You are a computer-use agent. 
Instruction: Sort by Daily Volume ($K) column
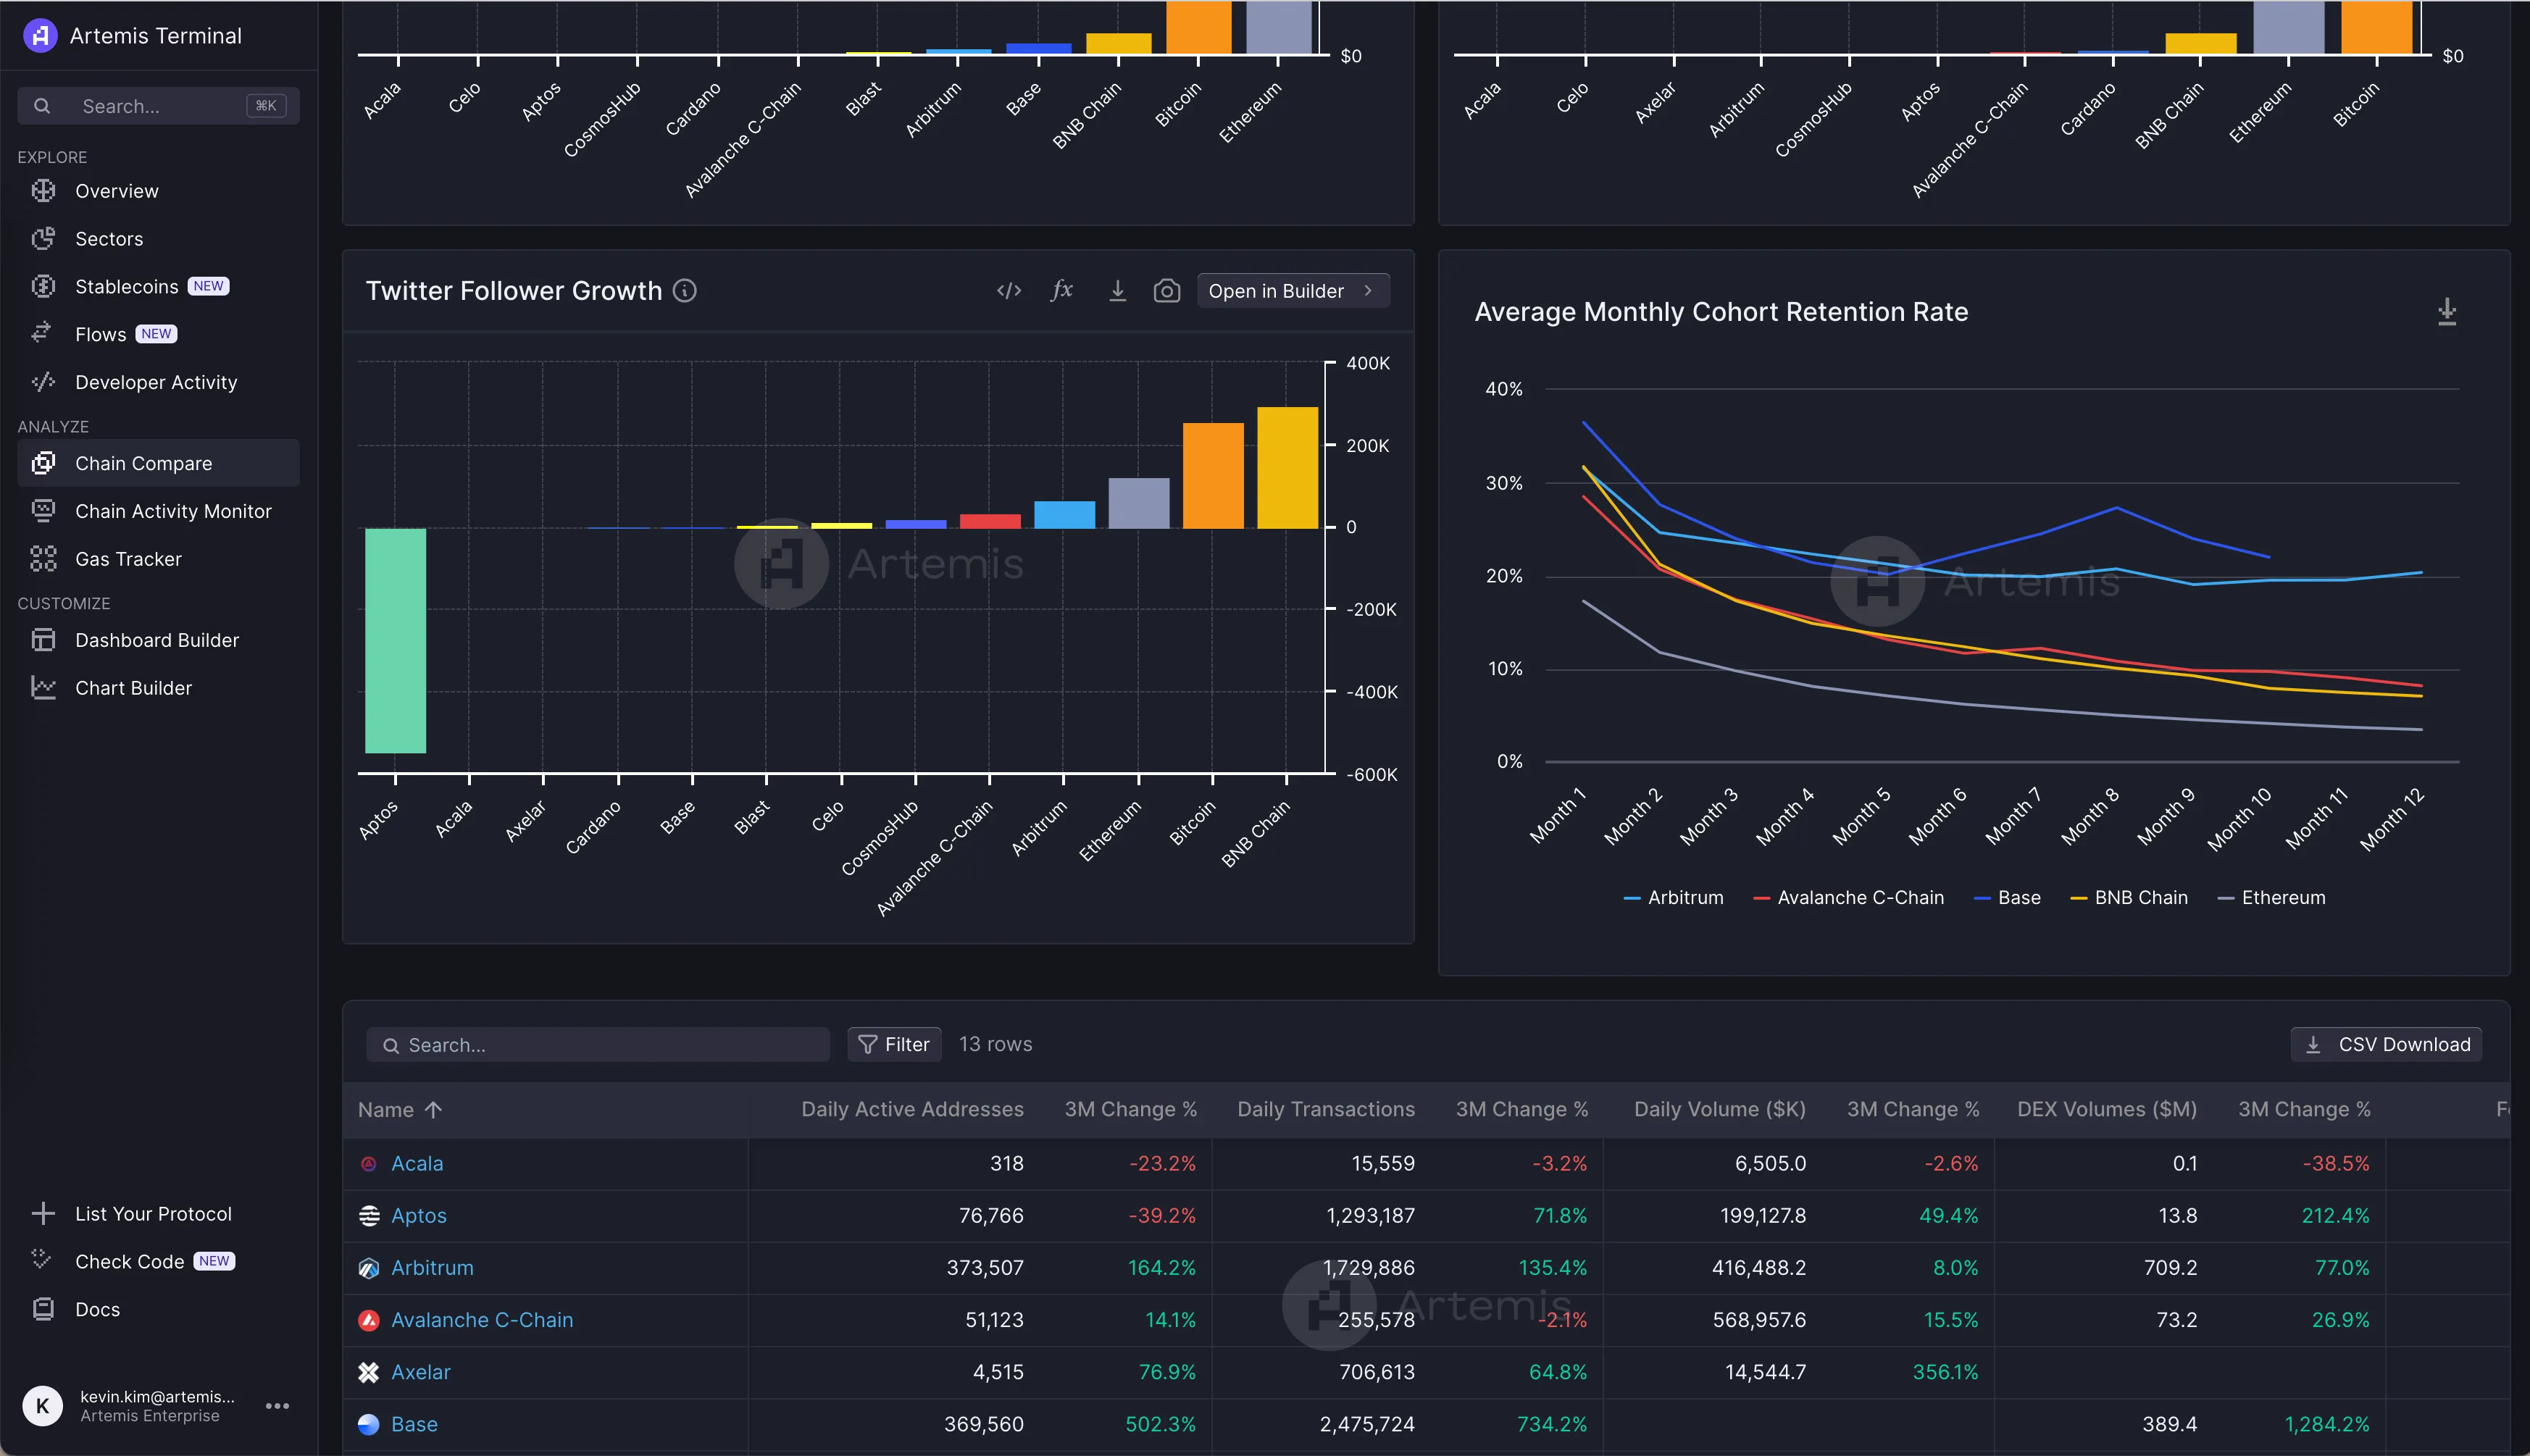(x=1720, y=1110)
